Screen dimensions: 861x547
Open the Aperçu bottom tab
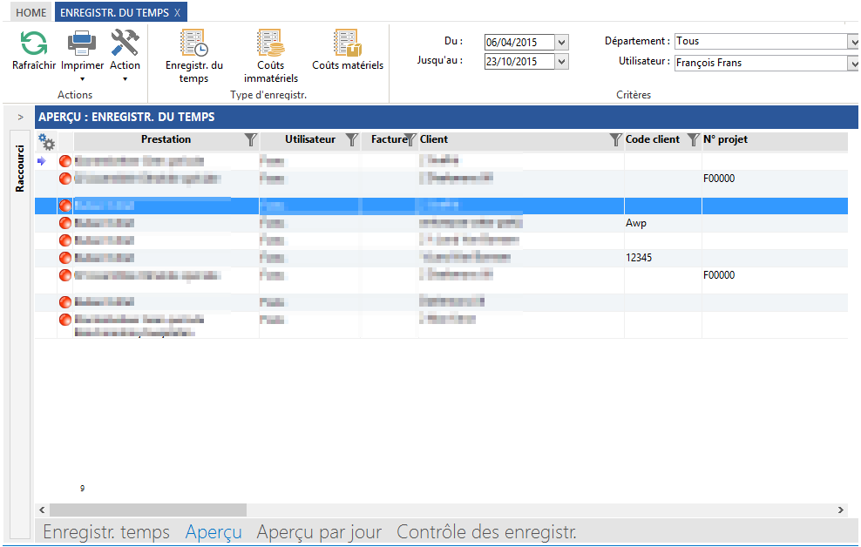click(213, 531)
